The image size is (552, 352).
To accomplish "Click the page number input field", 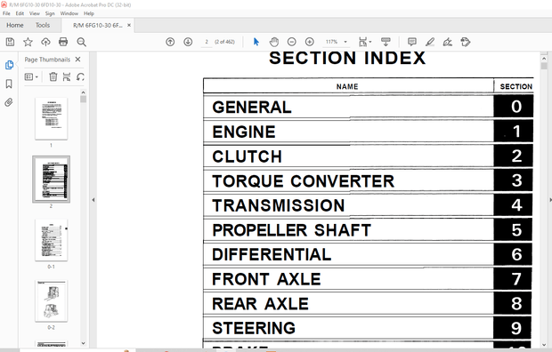I will point(207,42).
